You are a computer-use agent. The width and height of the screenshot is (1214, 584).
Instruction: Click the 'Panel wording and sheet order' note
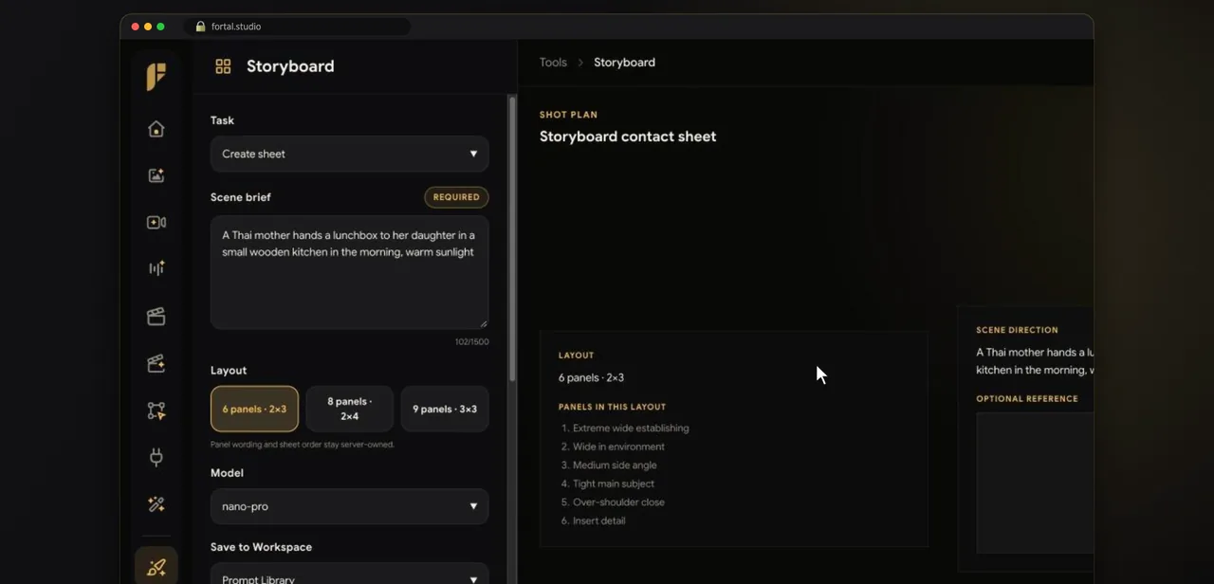(x=303, y=445)
